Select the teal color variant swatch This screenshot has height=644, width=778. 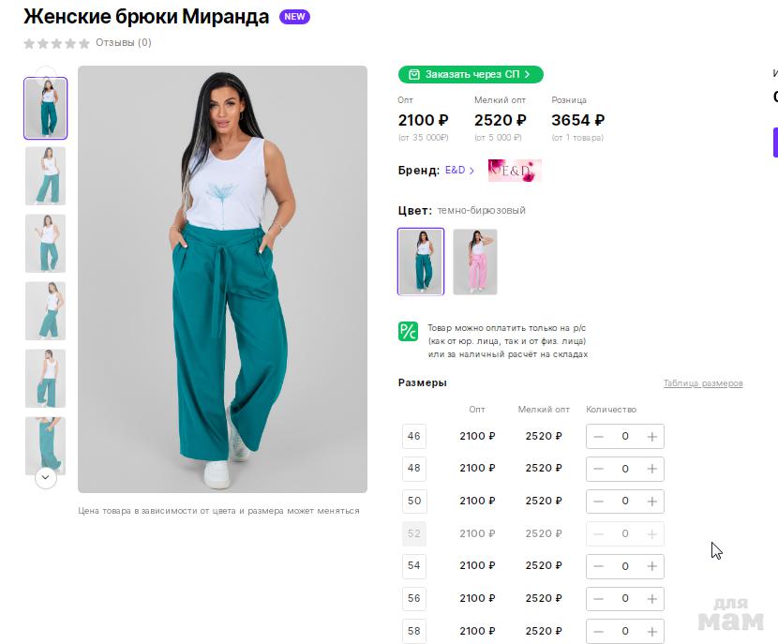[x=421, y=262]
